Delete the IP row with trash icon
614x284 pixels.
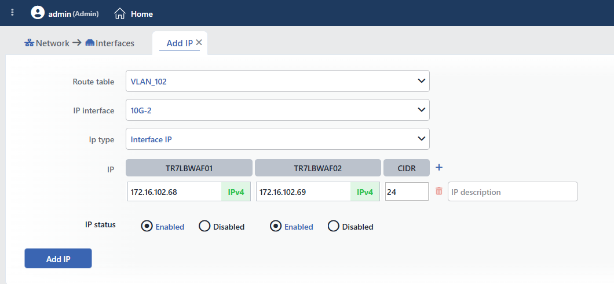439,191
